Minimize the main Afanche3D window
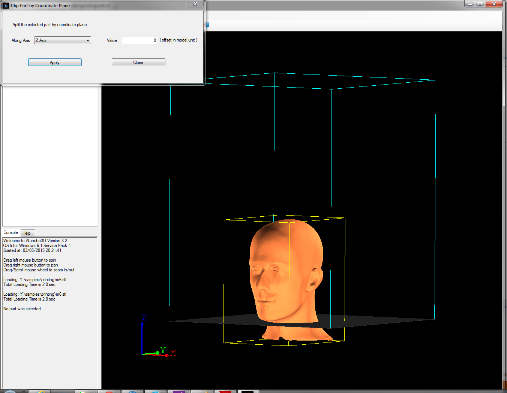This screenshot has height=393, width=507. (x=470, y=4)
